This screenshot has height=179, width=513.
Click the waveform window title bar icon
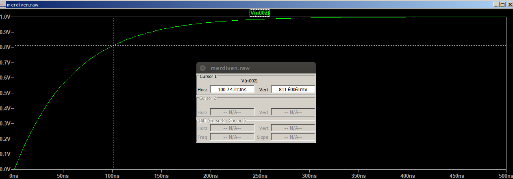click(3, 4)
